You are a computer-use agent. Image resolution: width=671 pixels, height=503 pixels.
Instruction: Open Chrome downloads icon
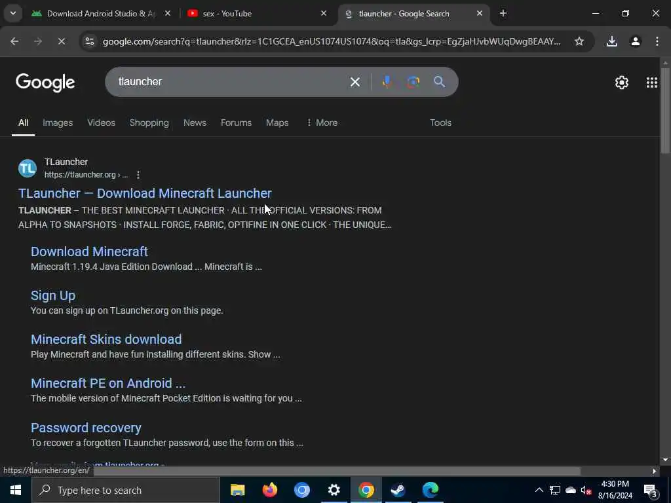(x=612, y=41)
